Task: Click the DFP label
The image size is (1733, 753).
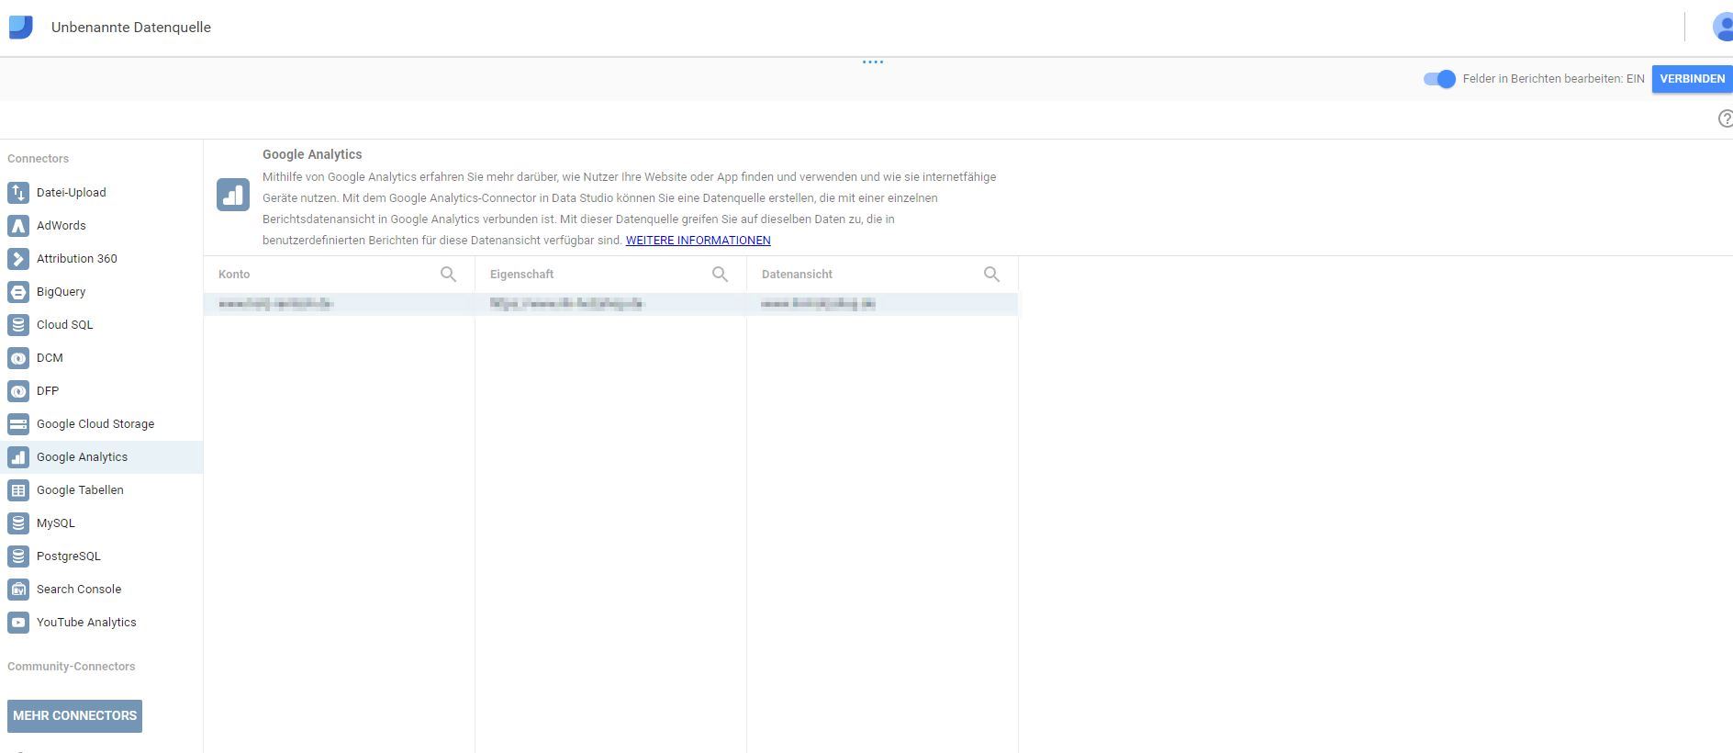Action: [48, 391]
